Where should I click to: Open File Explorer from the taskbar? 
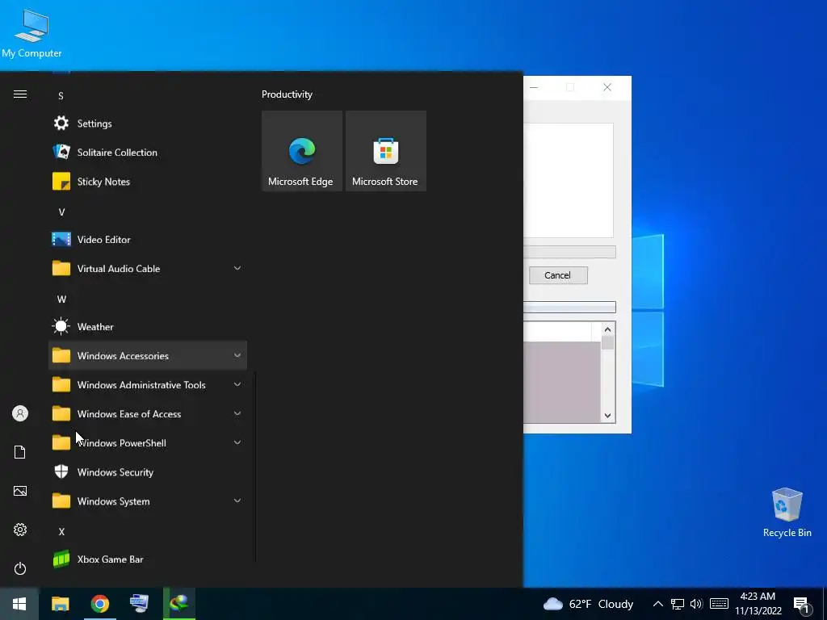coord(60,604)
